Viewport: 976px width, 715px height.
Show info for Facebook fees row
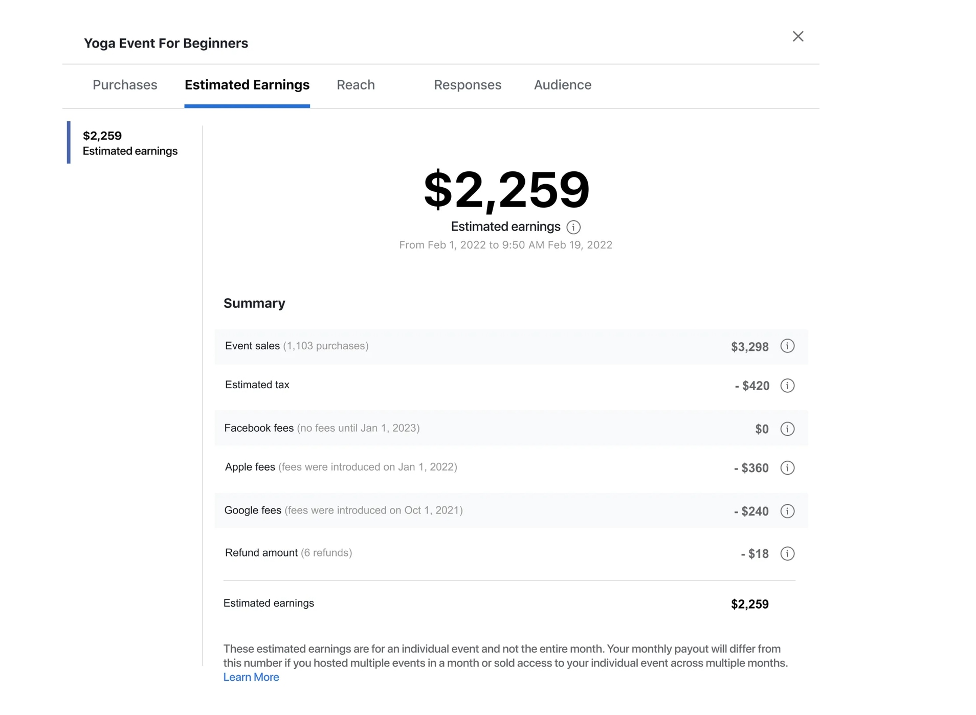tap(787, 429)
